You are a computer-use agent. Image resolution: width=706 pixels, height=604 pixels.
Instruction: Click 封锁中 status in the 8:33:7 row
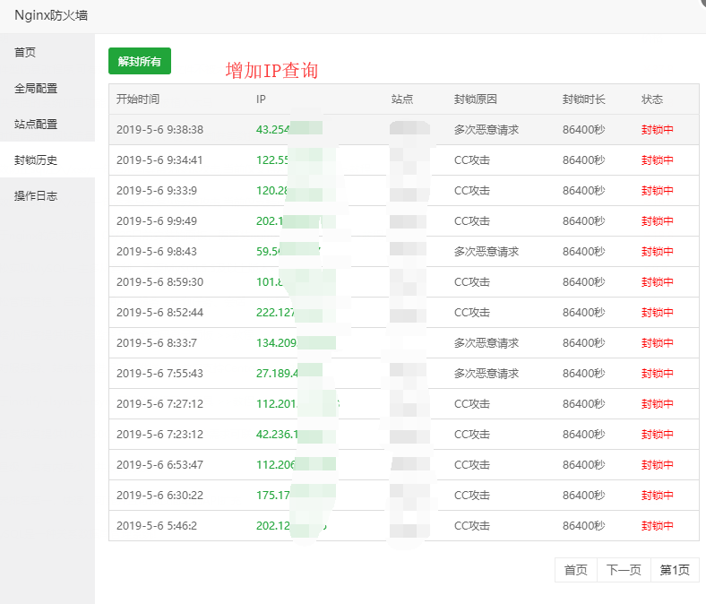coord(657,343)
